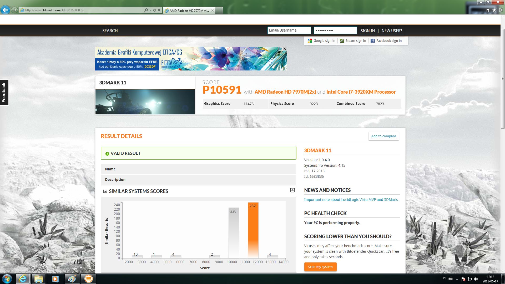The height and width of the screenshot is (284, 505).
Task: Click the gray 228 bar in the chart
Action: 234,233
